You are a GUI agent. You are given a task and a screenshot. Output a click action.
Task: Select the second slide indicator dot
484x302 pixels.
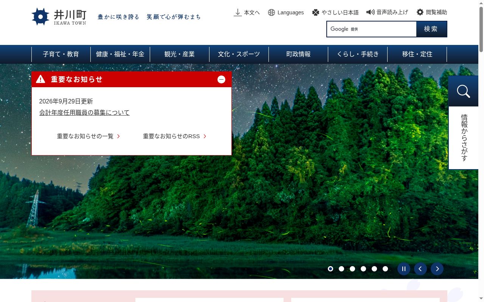click(341, 269)
